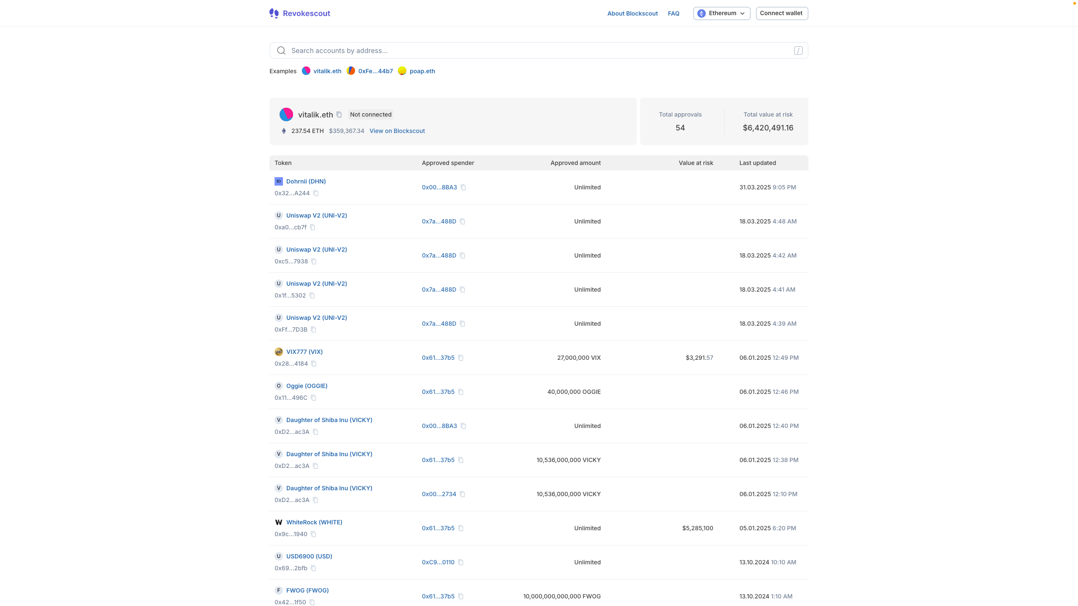Click the Connect wallet button
Screen dimensions: 1078x606
[782, 13]
